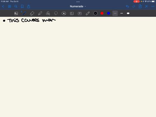This screenshot has height=117, width=156.
Task: Close the document with the X icon
Action: pos(147,6)
